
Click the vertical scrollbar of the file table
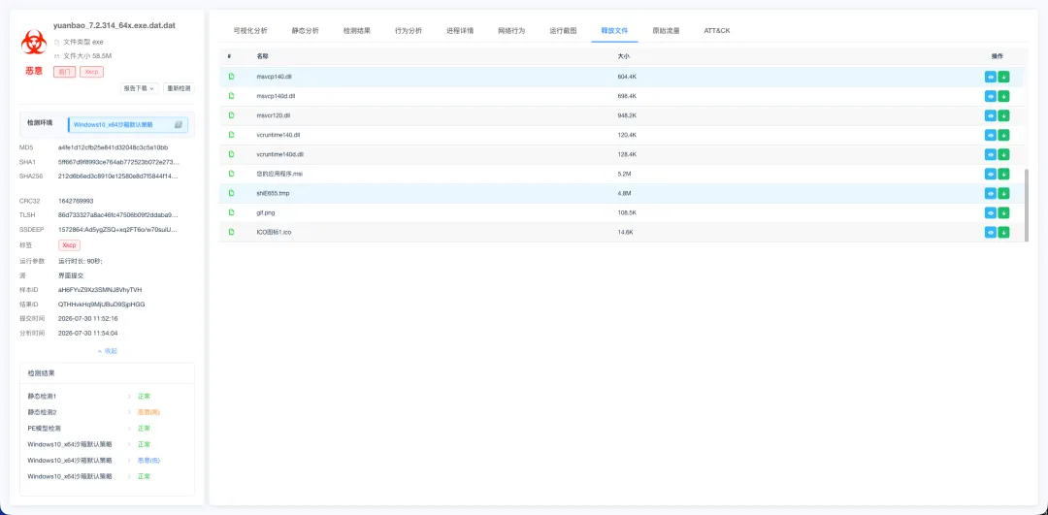(1027, 205)
